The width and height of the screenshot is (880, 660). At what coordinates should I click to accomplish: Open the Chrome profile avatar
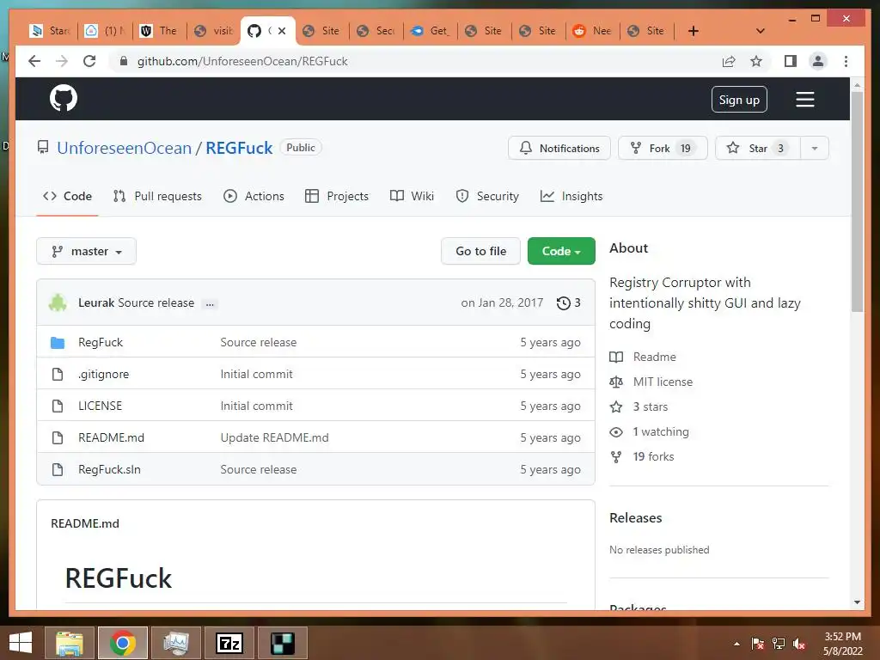point(818,61)
